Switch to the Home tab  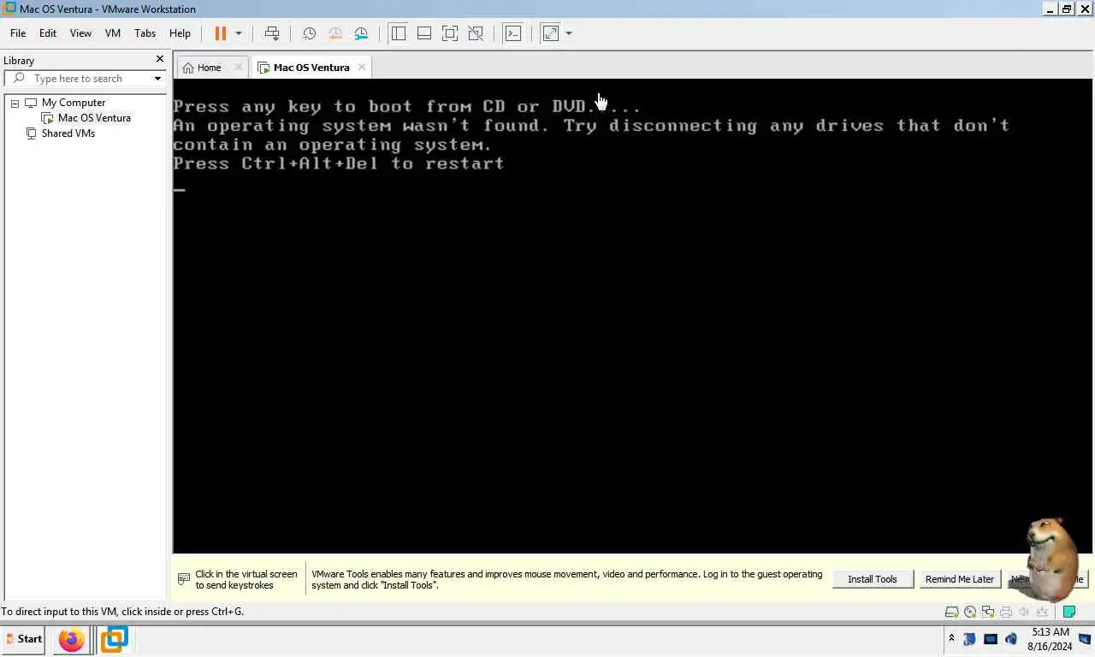(209, 68)
